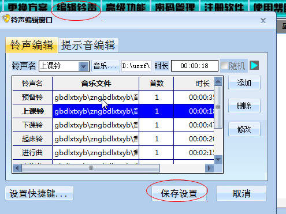Image resolution: width=286 pixels, height=214 pixels.
Task: Click the music file cell of 下课铃
Action: click(x=96, y=125)
